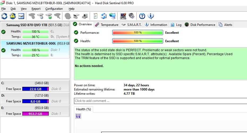Switch to the S.M.A.R.T. tab

coord(132,25)
